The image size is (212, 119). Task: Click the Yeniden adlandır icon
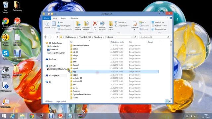coord(102,24)
